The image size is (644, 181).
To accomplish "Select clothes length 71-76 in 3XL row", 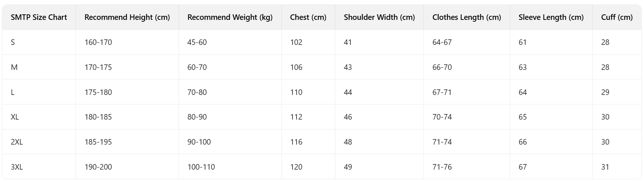I will pyautogui.click(x=442, y=167).
